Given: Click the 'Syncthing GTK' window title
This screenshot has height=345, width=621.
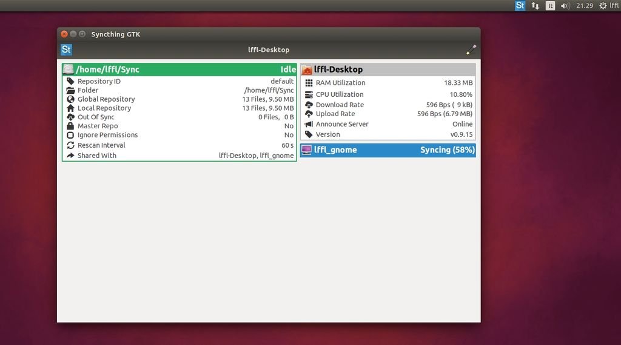Looking at the screenshot, I should [x=116, y=34].
